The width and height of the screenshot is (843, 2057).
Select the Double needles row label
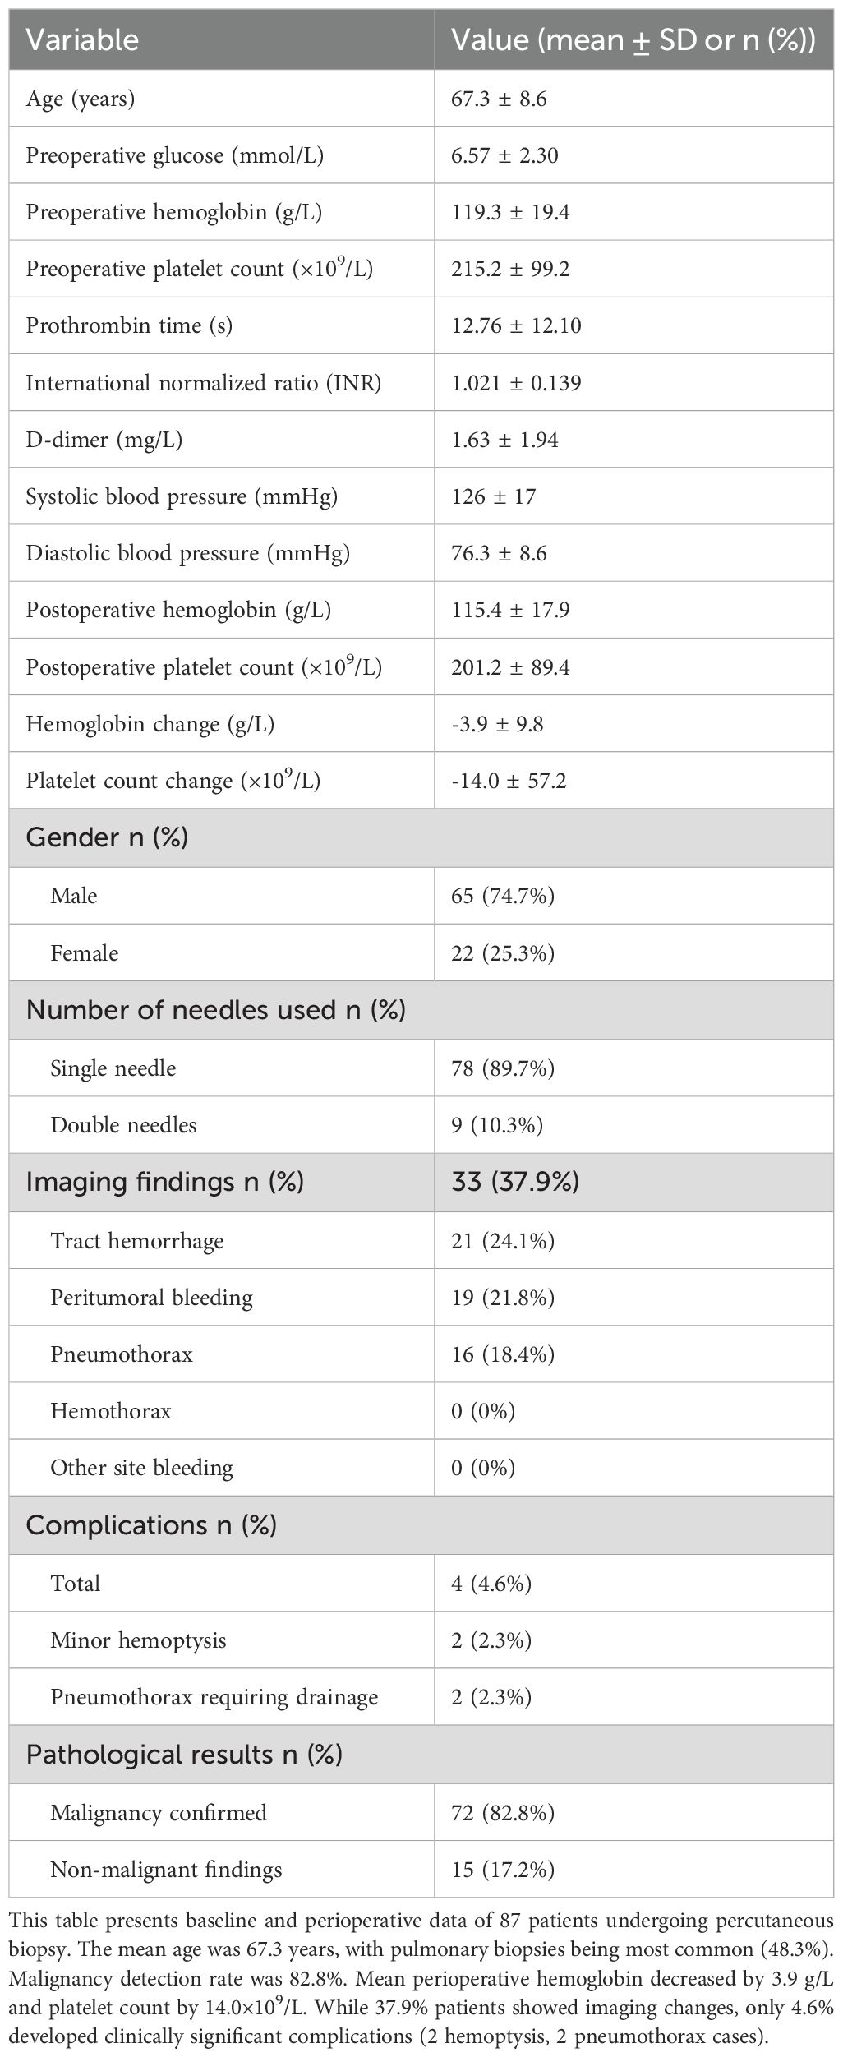point(123,1124)
